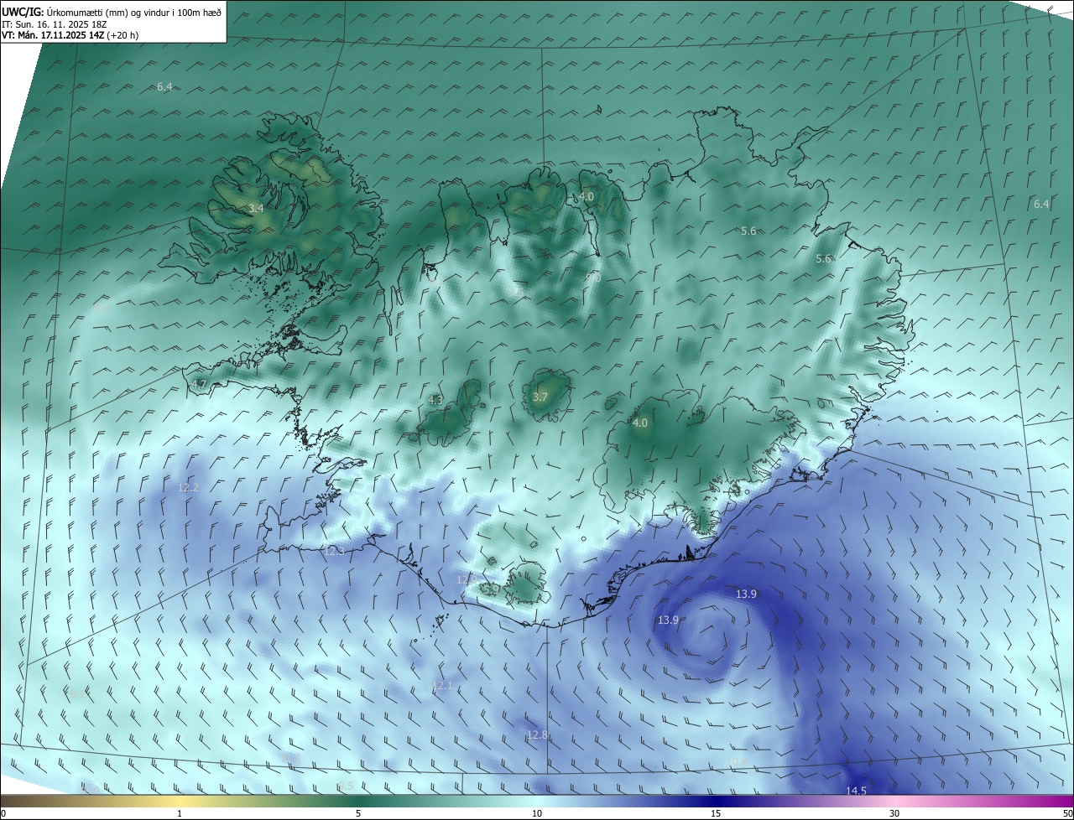
Task: Click the 15 label on the color scale
Action: point(716,813)
